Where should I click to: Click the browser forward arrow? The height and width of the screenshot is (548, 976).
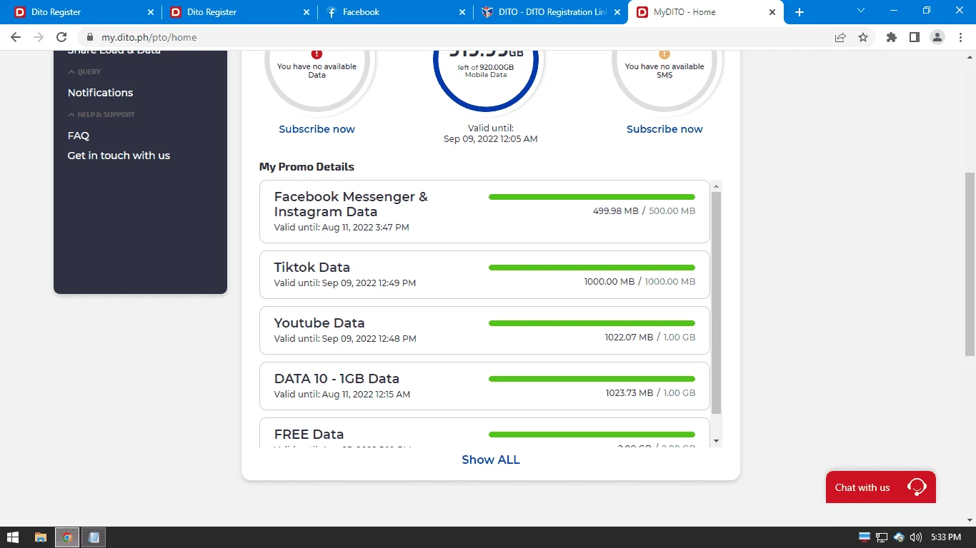[39, 37]
